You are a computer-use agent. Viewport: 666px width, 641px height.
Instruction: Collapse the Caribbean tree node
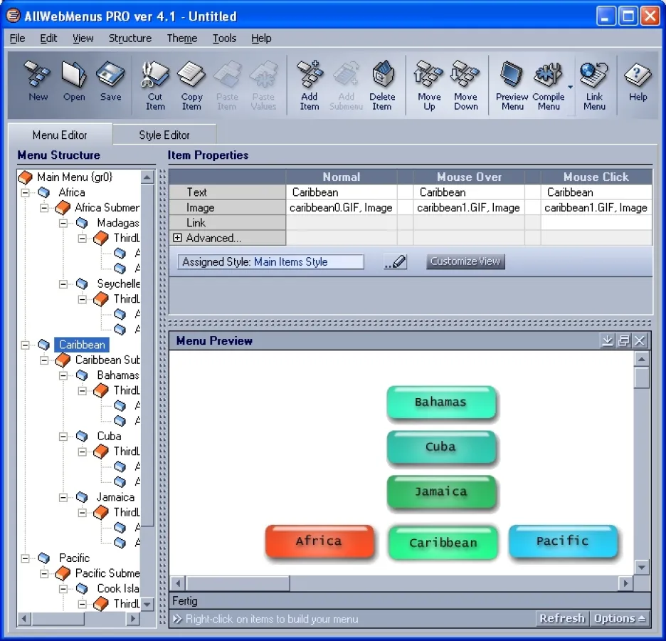tap(26, 345)
